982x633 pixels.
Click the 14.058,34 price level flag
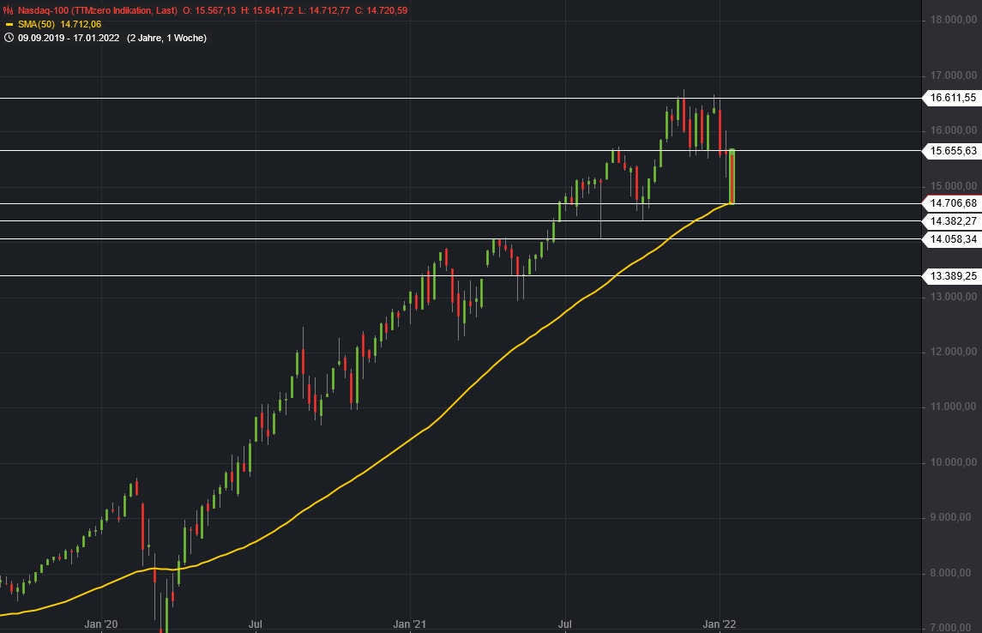coord(953,239)
